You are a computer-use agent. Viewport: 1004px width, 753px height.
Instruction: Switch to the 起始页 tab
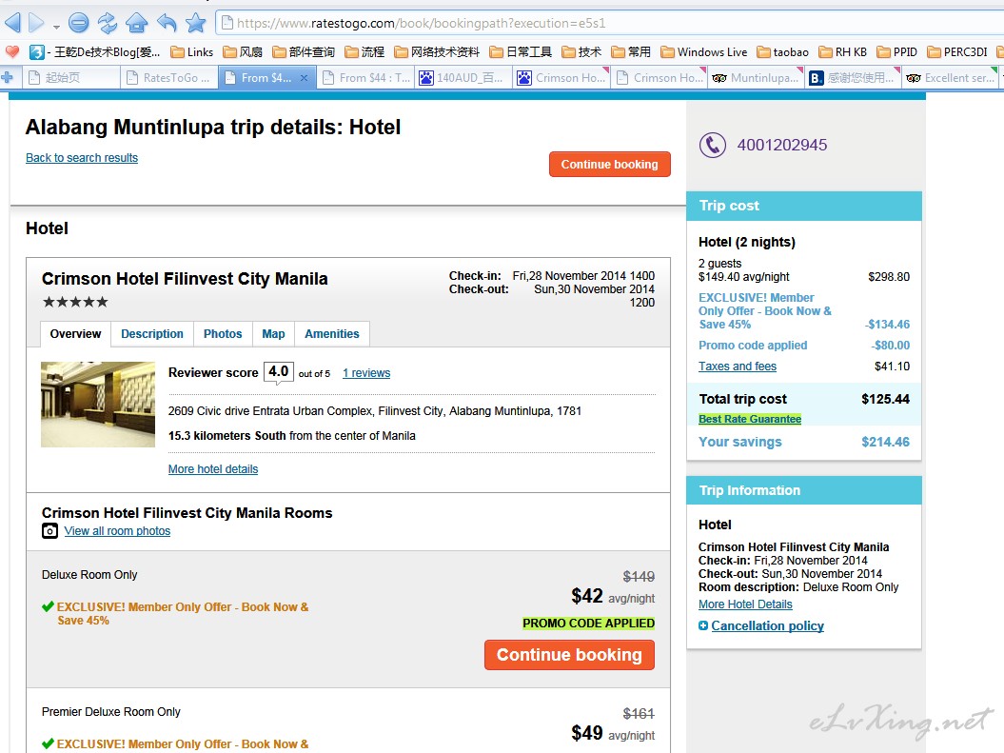(71, 77)
